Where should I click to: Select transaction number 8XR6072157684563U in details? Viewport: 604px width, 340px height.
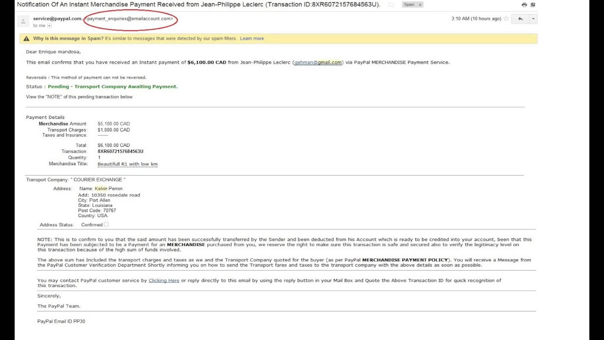120,152
